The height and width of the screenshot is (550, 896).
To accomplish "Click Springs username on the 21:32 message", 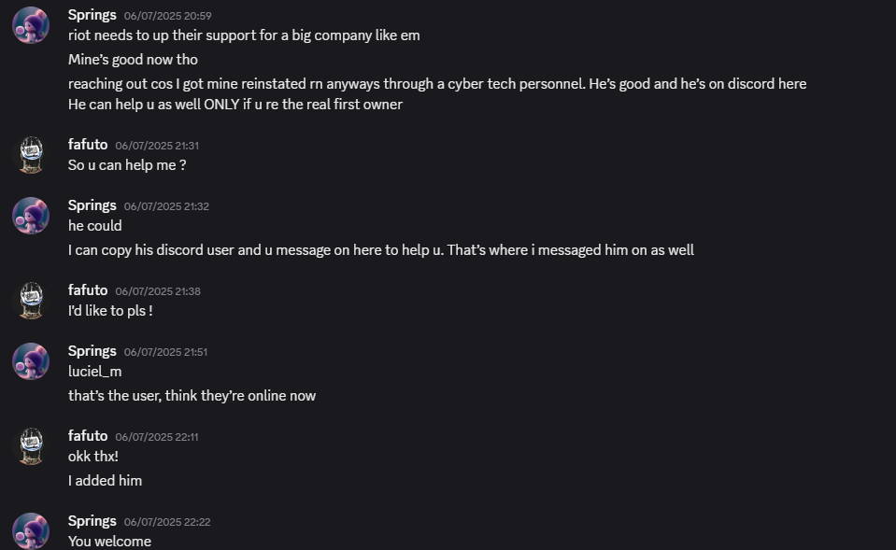I will click(92, 205).
